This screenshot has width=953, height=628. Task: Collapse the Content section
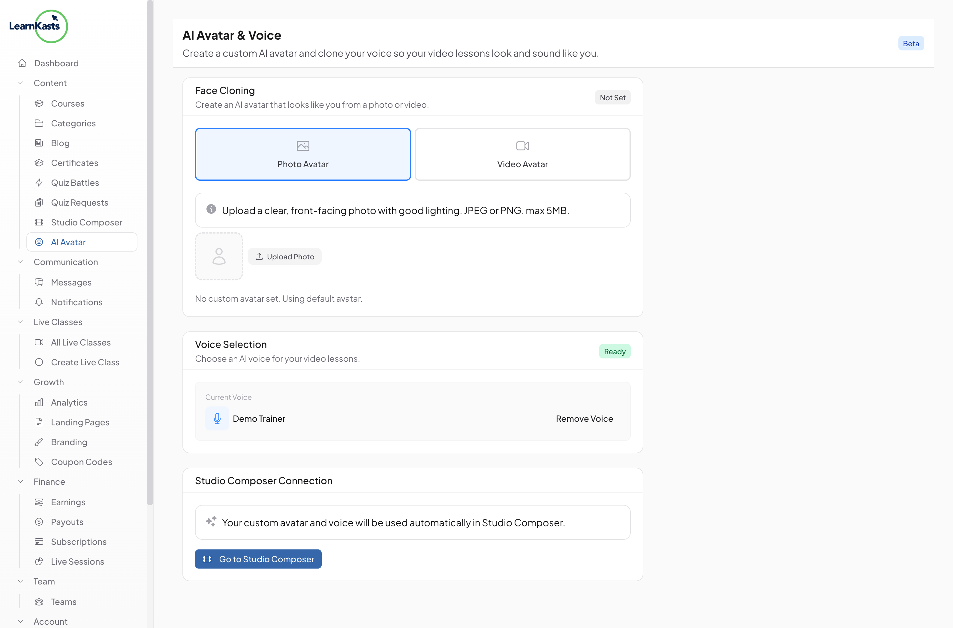tap(21, 83)
